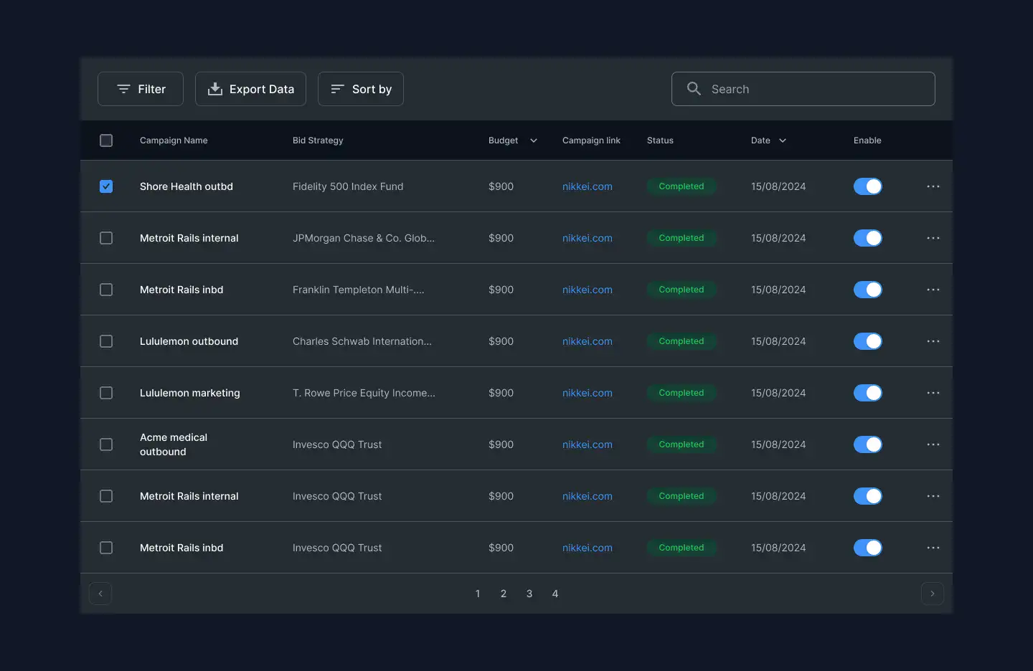Viewport: 1033px width, 671px height.
Task: Click the T. Rowe Price Equity Income... cell
Action: coord(364,393)
